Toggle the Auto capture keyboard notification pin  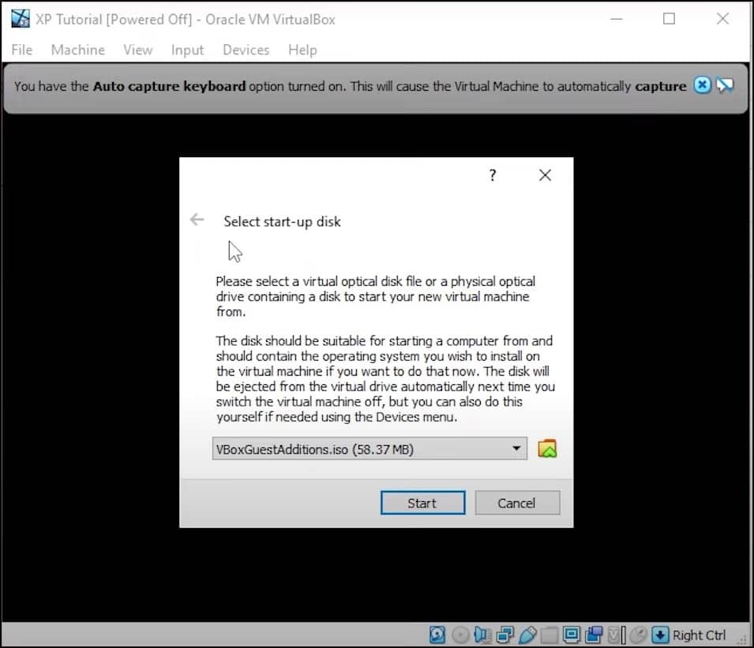click(x=724, y=84)
